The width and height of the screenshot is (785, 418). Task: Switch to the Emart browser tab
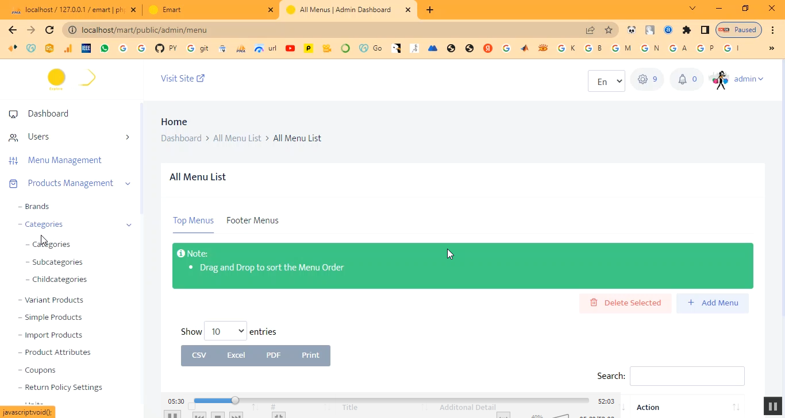point(211,10)
